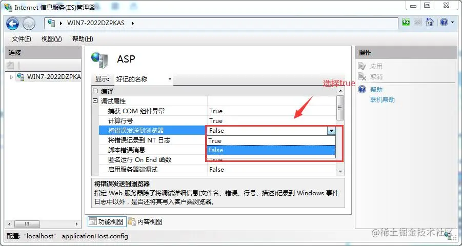
Task: Select 将错误记录到 NT 日志 row
Action: coord(153,140)
